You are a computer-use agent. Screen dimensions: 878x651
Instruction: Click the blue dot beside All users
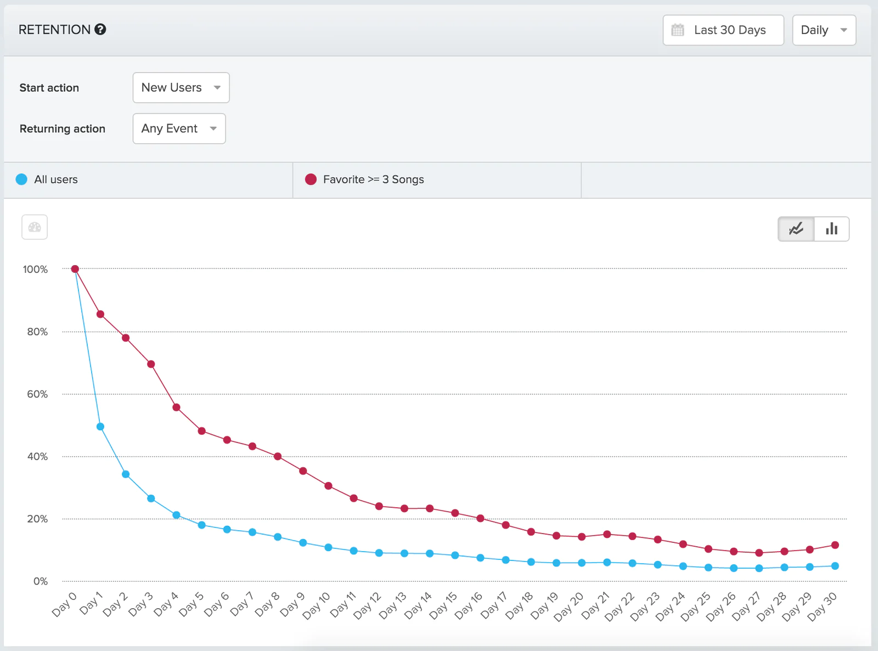point(21,179)
